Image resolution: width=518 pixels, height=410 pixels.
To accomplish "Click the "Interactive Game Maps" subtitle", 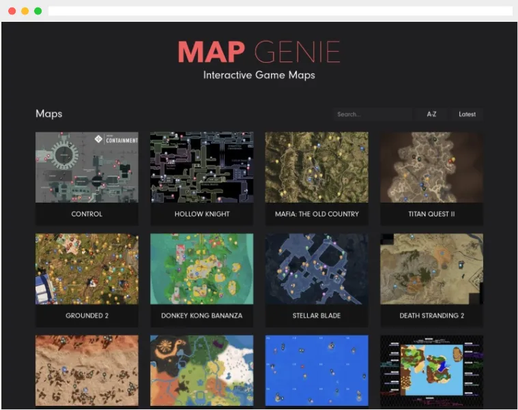I will (x=259, y=75).
